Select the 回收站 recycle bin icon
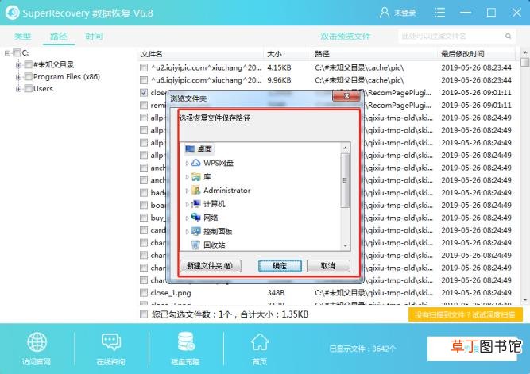 point(195,245)
